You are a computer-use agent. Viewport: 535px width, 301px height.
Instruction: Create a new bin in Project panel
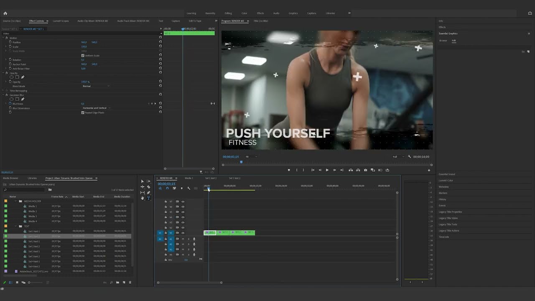point(117,283)
